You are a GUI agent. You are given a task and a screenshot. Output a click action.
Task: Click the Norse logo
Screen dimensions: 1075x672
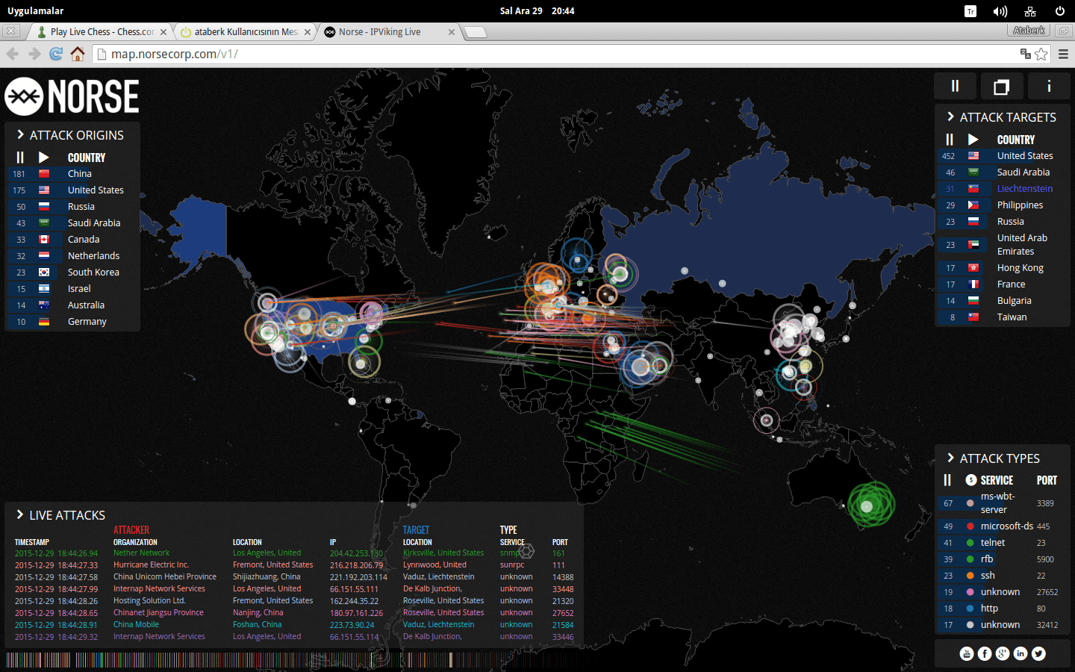tap(72, 96)
